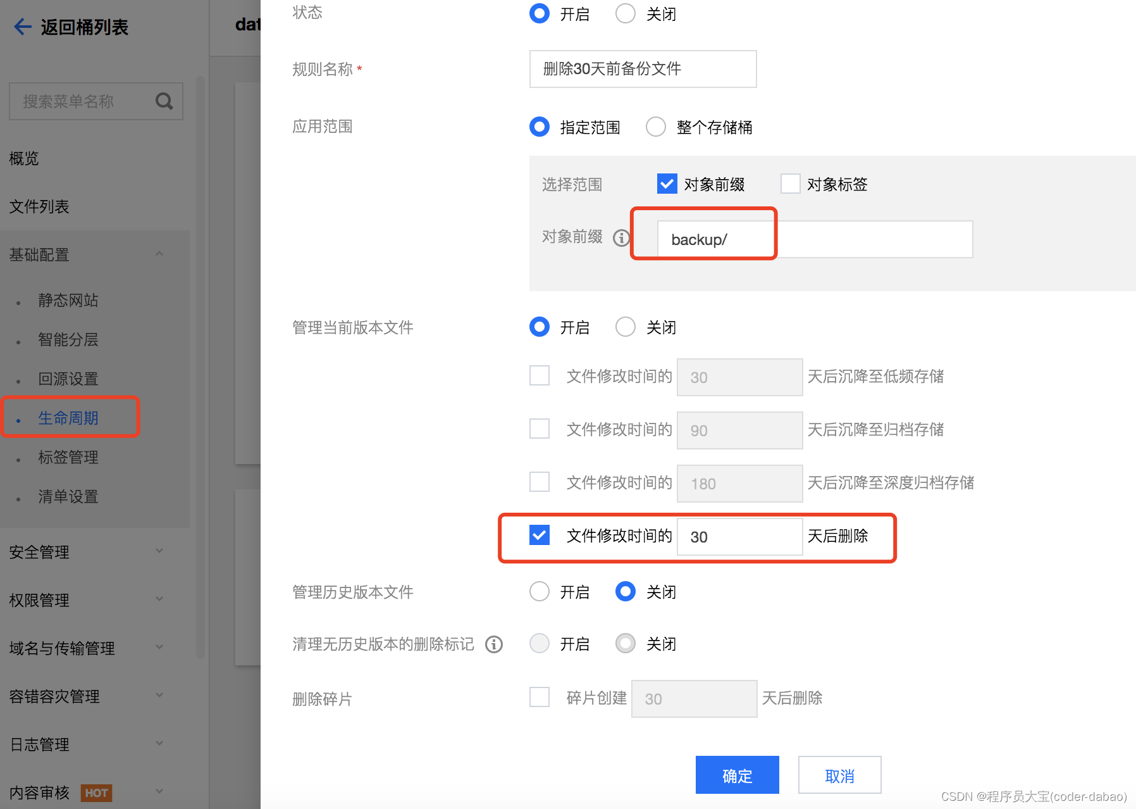Viewport: 1136px width, 809px height.
Task: Open the 文件列表 section
Action: pos(39,206)
